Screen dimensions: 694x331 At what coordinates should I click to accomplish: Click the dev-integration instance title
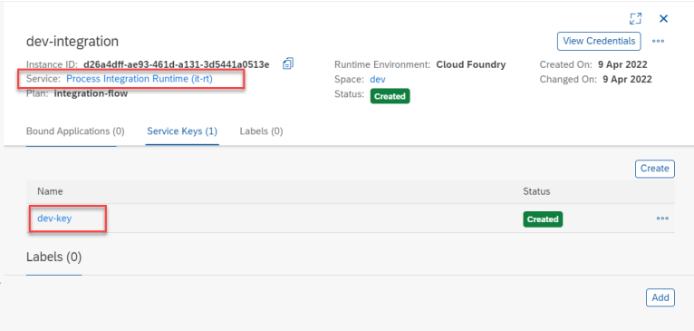tap(72, 41)
